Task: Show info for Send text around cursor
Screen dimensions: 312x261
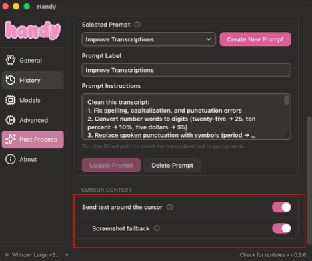Action: point(170,207)
